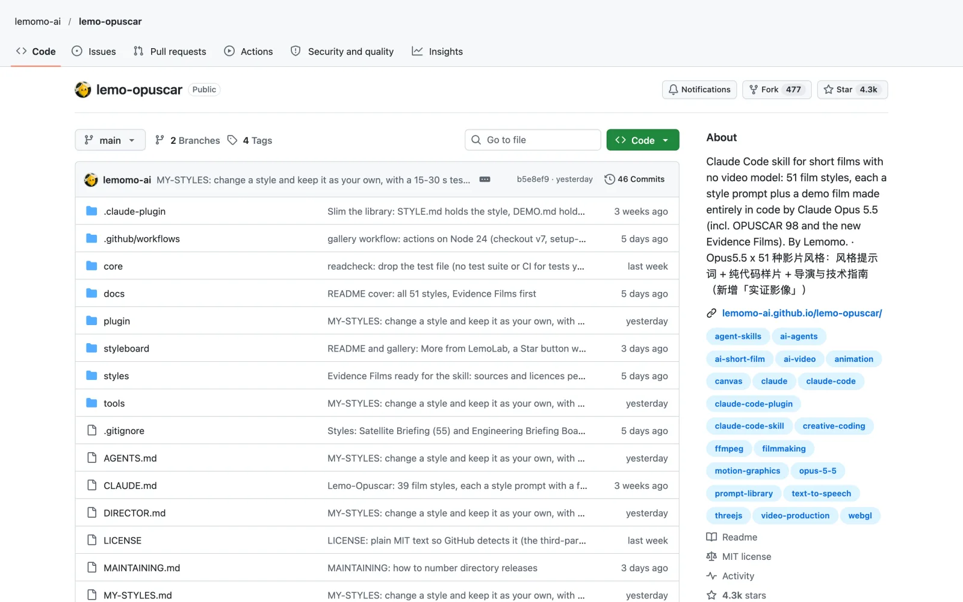Open the 46 Commits history
This screenshot has width=963, height=602.
click(x=634, y=179)
